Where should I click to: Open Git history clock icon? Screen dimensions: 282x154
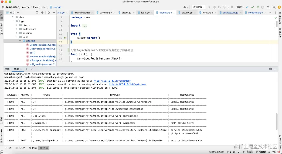[x=263, y=7]
